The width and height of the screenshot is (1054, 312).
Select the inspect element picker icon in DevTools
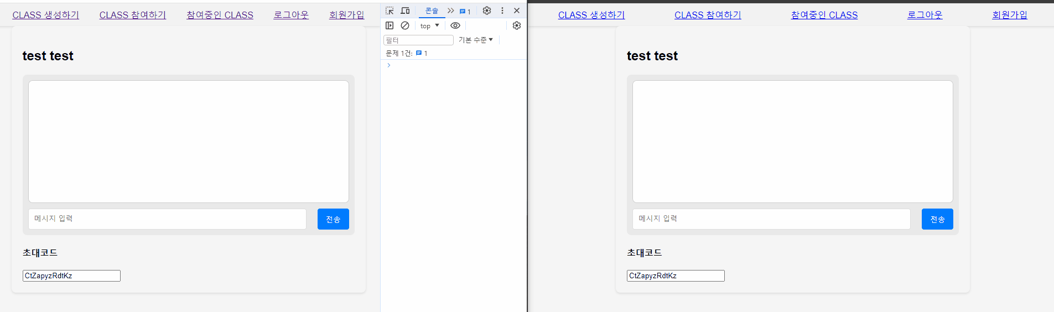point(390,11)
